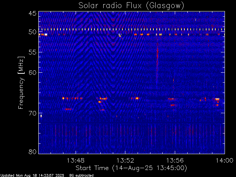
Task: Click the 14:00 time tick label
Action: pyautogui.click(x=225, y=160)
